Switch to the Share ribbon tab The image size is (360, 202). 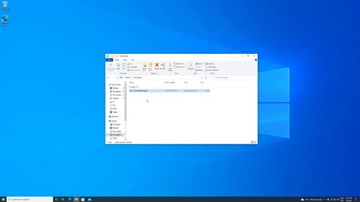pos(125,60)
